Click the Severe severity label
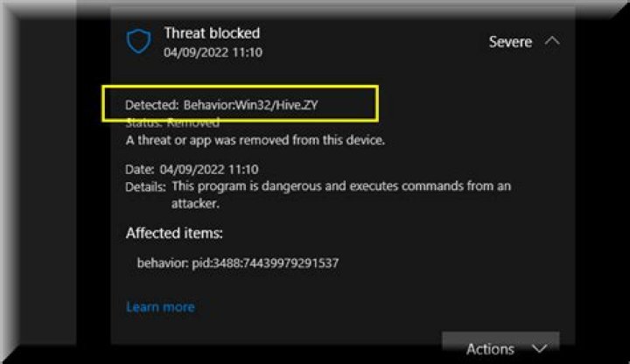The height and width of the screenshot is (364, 630). tap(509, 42)
